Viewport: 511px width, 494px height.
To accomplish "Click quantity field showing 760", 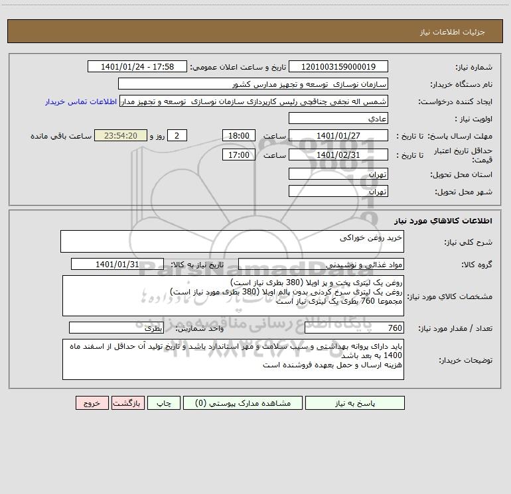I will (354, 328).
